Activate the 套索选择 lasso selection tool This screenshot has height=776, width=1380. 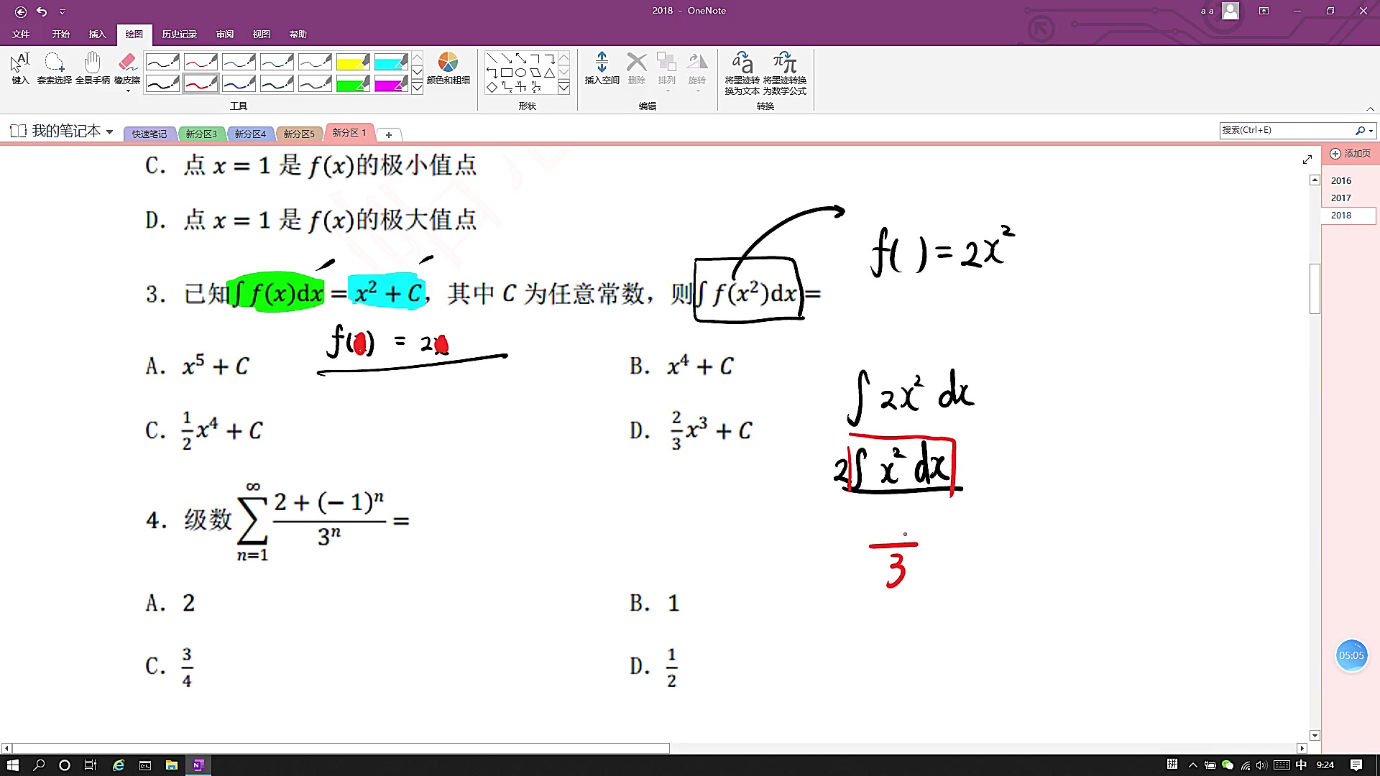(54, 70)
